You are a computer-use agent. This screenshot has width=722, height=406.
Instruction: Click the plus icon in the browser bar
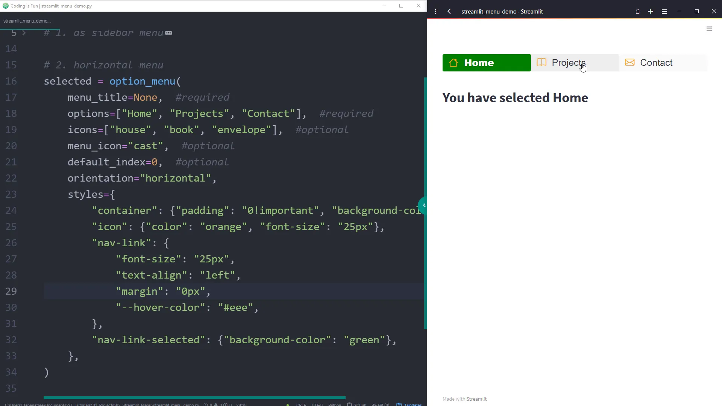pos(650,11)
